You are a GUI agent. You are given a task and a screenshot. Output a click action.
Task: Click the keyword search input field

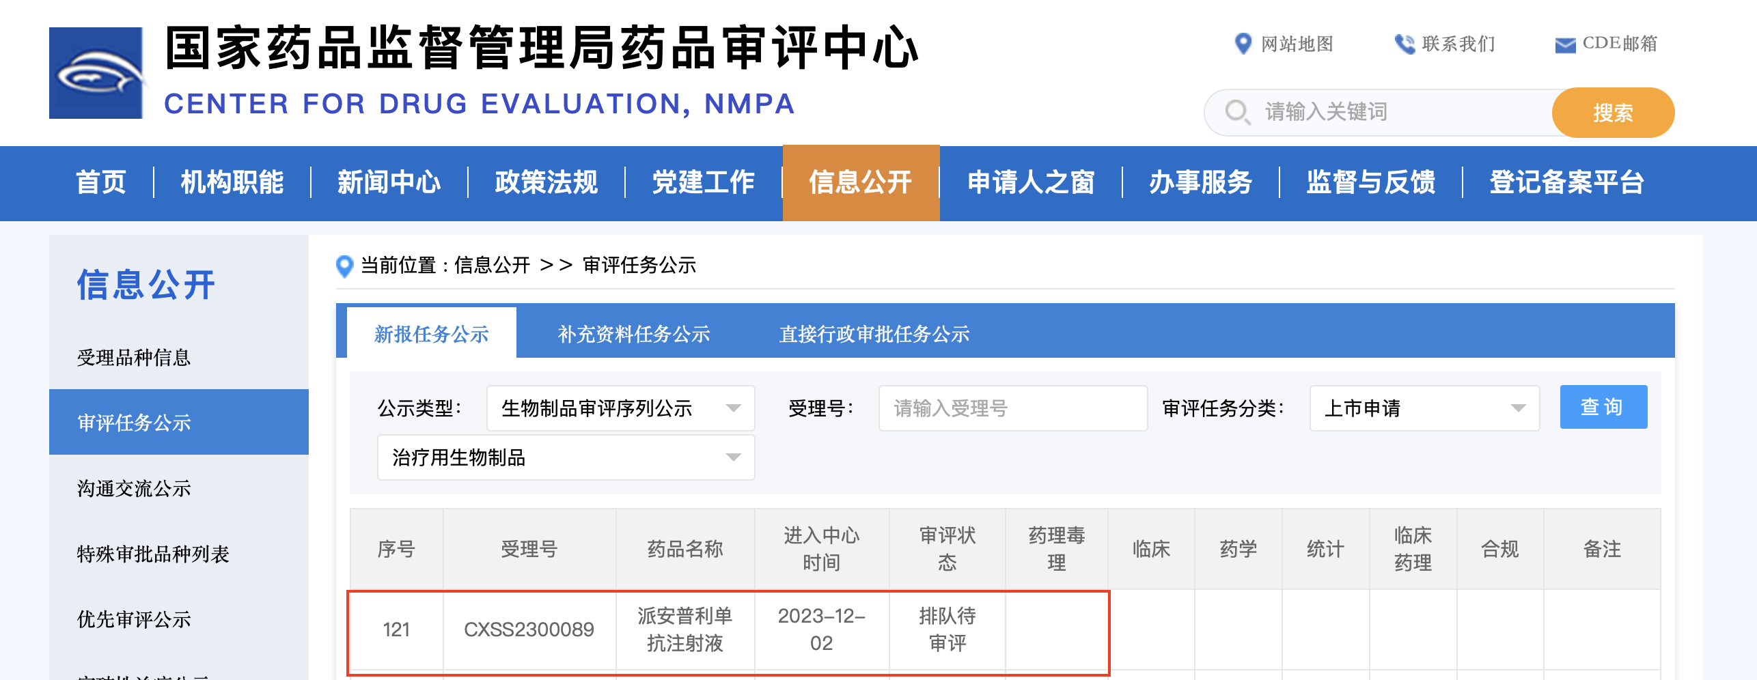1400,112
